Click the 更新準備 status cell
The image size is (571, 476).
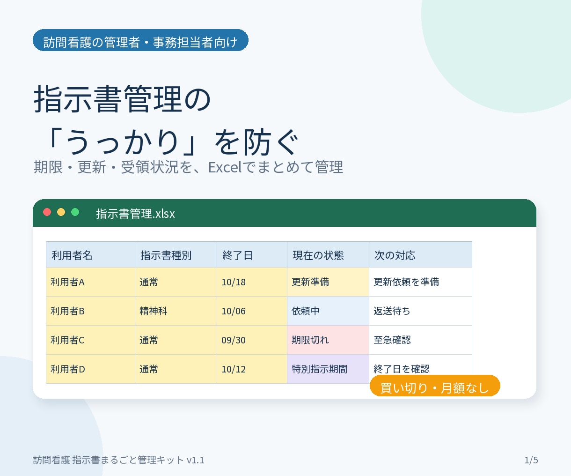(328, 282)
